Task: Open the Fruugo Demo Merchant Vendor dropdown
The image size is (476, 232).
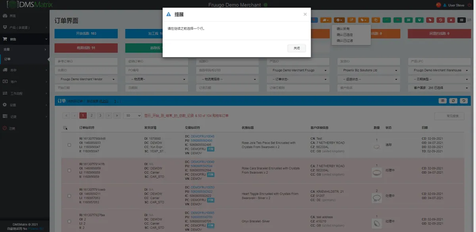Action: (x=86, y=79)
